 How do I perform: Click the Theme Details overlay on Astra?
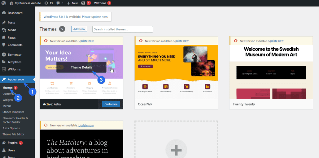(x=81, y=67)
